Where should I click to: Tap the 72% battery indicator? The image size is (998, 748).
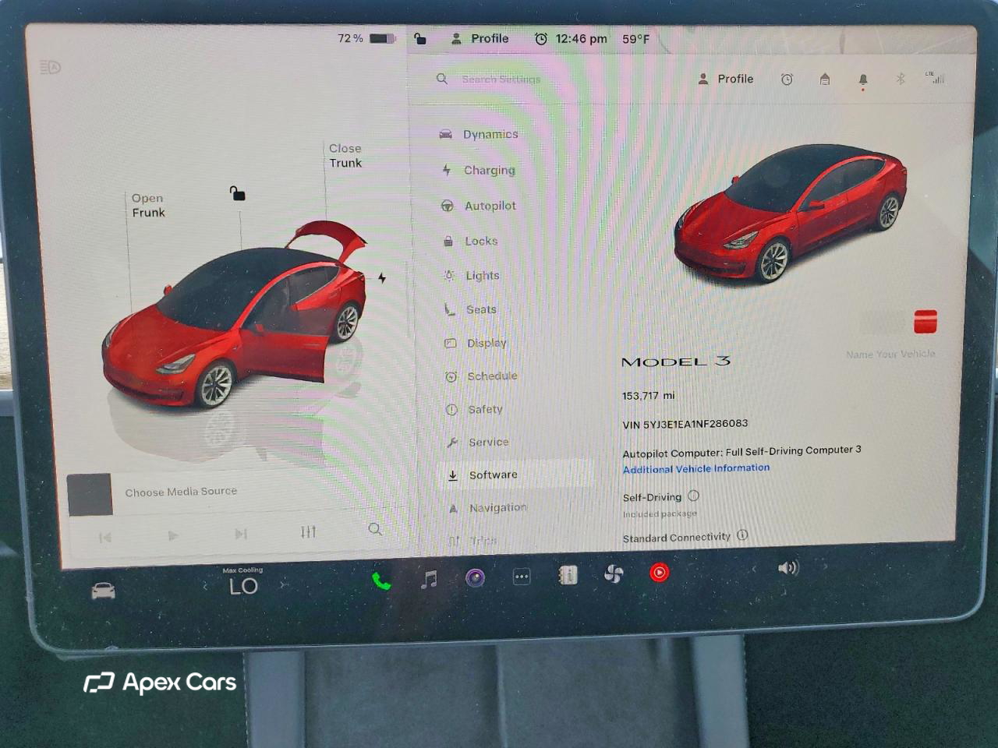coord(366,38)
